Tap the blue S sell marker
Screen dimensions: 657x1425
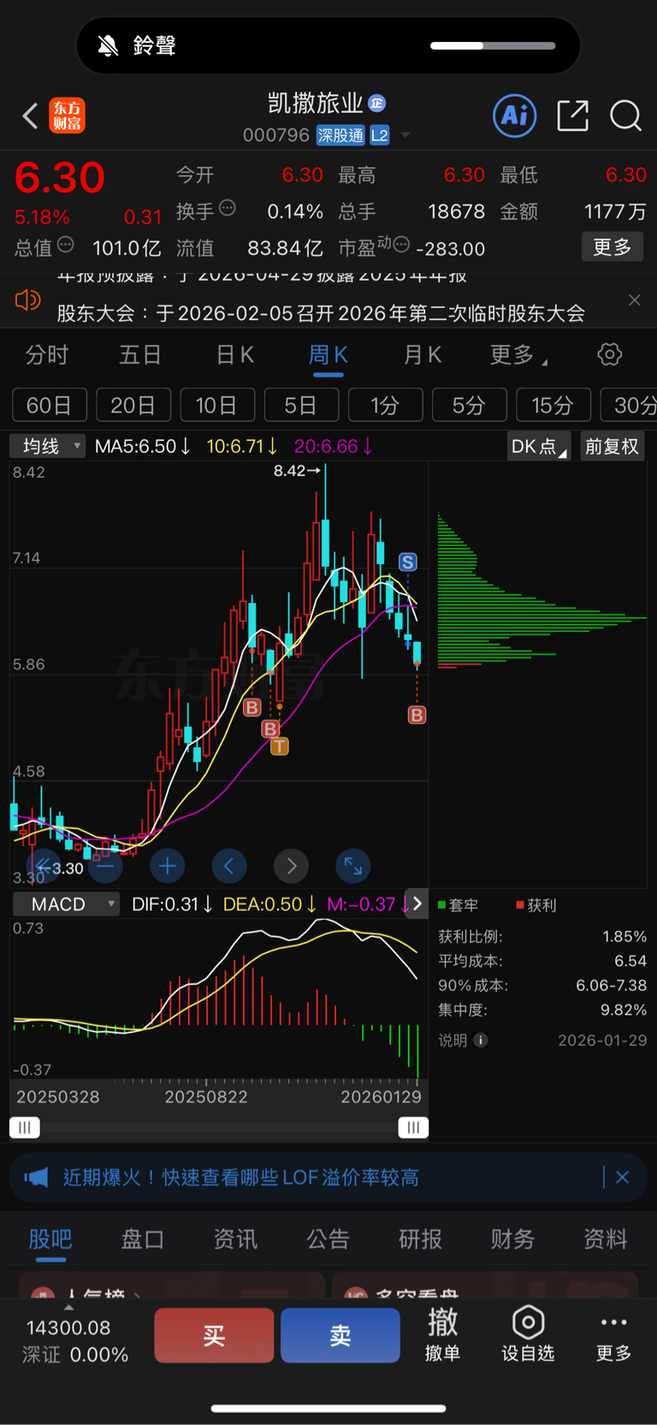point(408,562)
